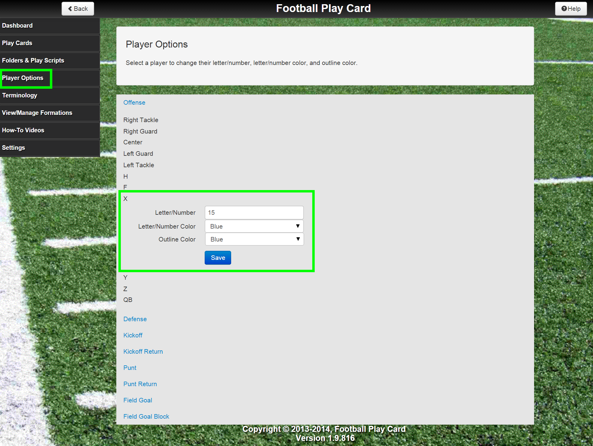
Task: Go back using the Back button
Action: click(78, 9)
